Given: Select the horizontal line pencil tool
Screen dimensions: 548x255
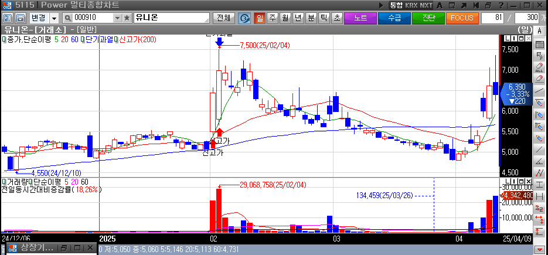Looking at the screenshot, I should 540,103.
